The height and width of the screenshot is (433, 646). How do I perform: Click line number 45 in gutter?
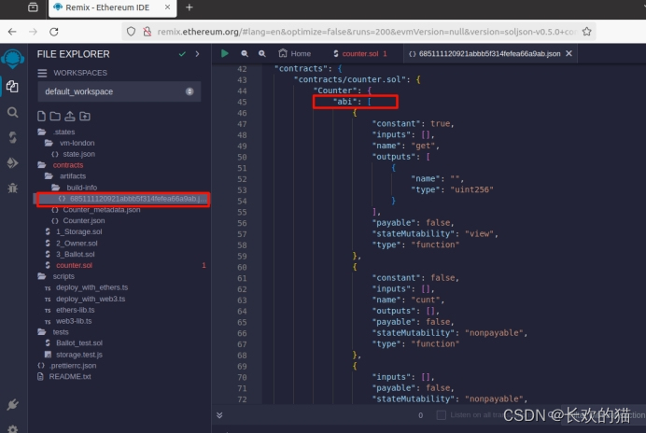tap(242, 102)
